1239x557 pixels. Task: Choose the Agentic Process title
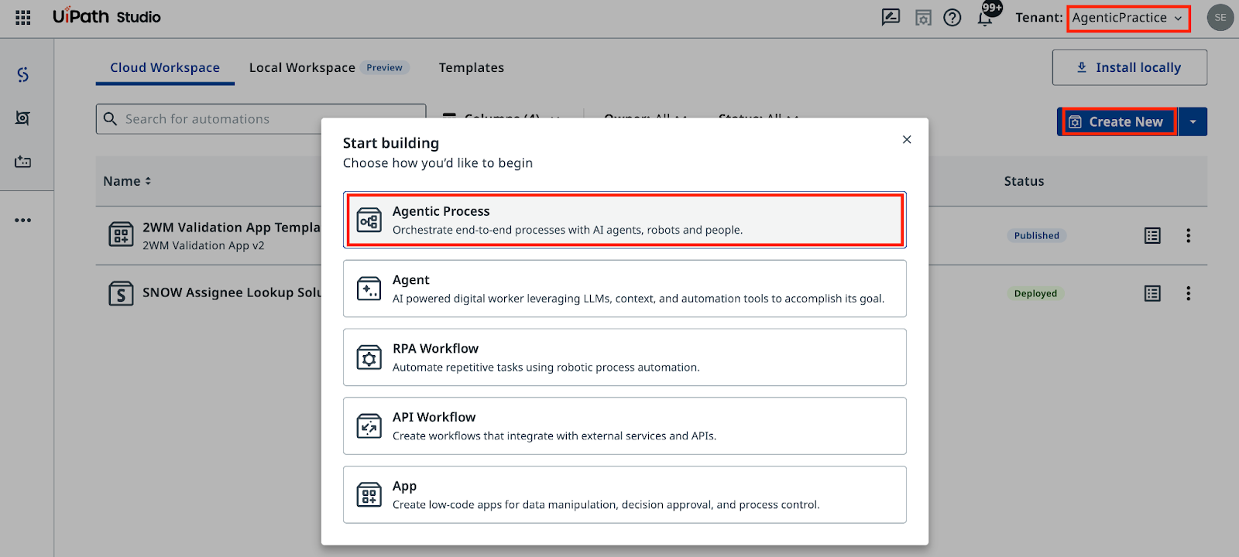(x=441, y=211)
